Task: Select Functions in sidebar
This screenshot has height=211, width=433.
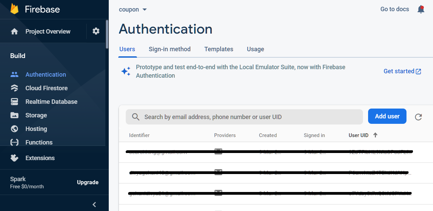Action: coord(39,142)
